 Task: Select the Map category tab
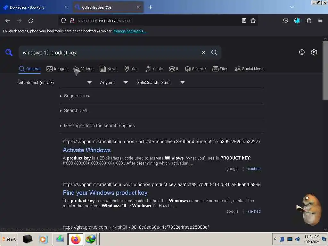pyautogui.click(x=131, y=69)
